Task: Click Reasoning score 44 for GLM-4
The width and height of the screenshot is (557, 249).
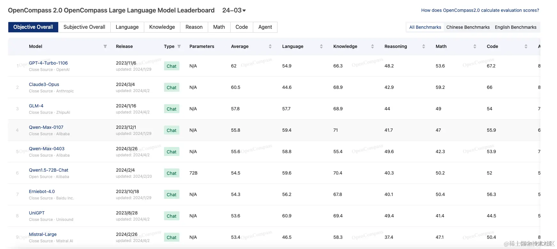Action: [387, 109]
